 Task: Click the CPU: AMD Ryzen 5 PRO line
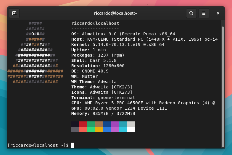pyautogui.click(x=143, y=103)
